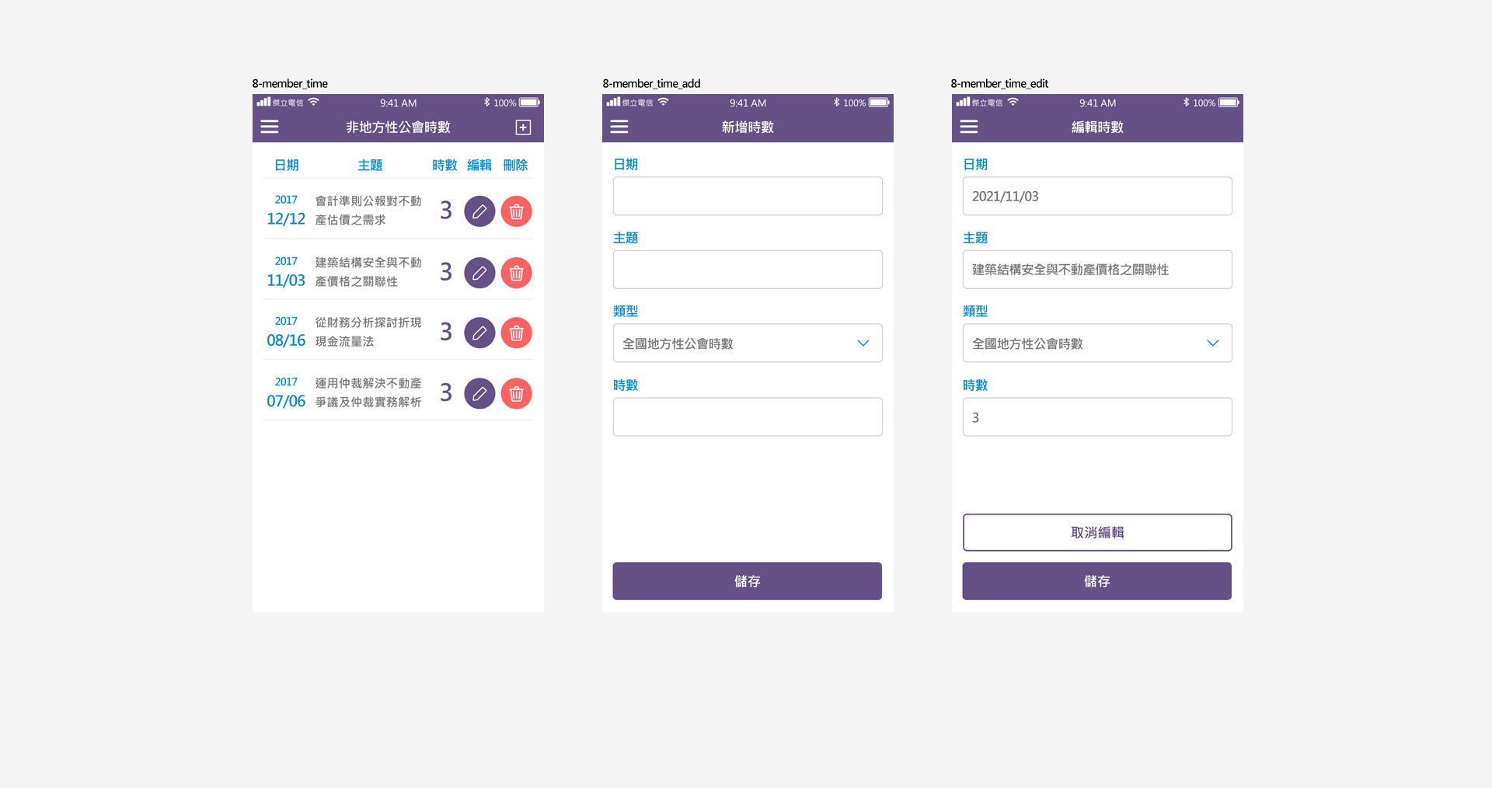Image resolution: width=1492 pixels, height=788 pixels.
Task: Click the 日期 input field on the add form
Action: (747, 196)
